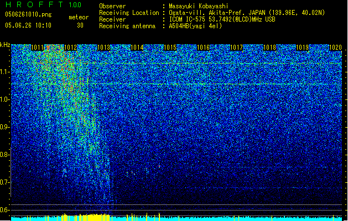Viewport: 348px width, 221px height.
Task: Click time marker 1013
Action: pyautogui.click(x=103, y=48)
